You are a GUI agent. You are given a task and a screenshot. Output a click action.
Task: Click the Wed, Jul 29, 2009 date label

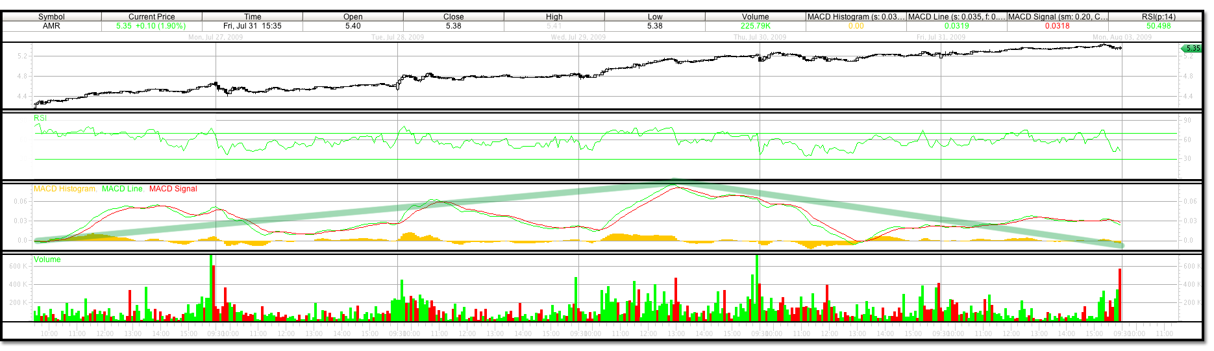(x=578, y=37)
